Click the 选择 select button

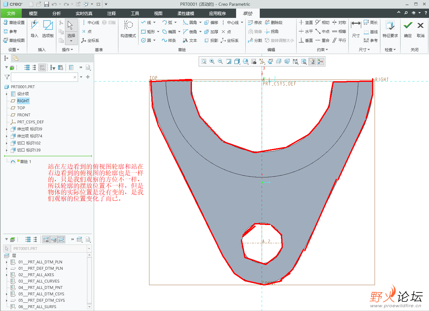click(x=71, y=31)
